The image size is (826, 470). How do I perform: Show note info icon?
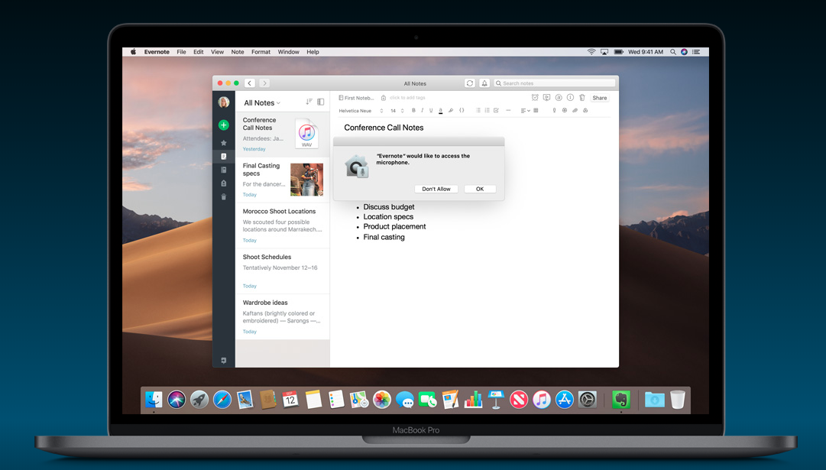570,98
